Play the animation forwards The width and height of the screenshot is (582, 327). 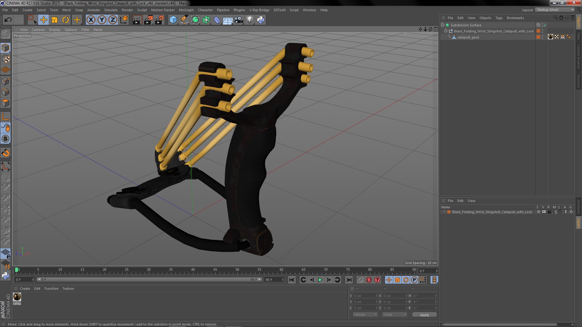tap(320, 280)
